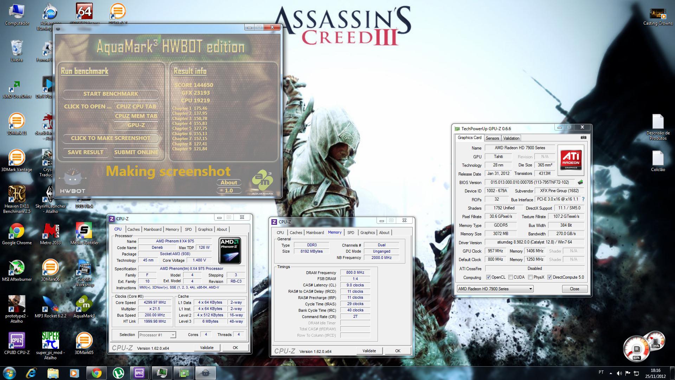Launch the Metro 2033 desktop shortcut
Screen dimensions: 675x380
tap(50, 234)
